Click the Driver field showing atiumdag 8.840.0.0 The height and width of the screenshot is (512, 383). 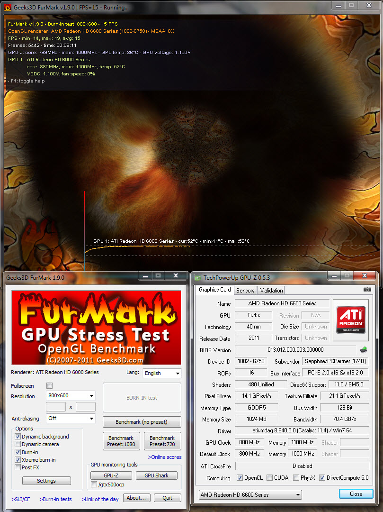click(x=302, y=430)
